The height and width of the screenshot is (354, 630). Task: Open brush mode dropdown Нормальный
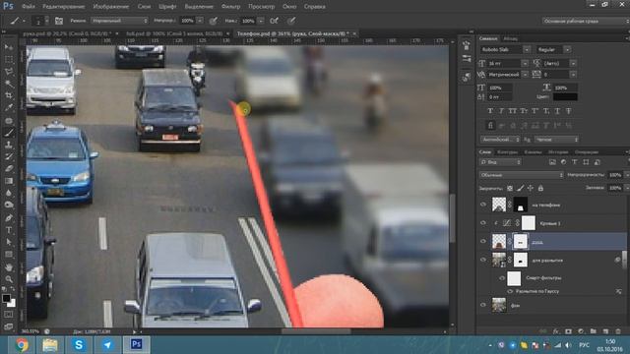pos(119,21)
